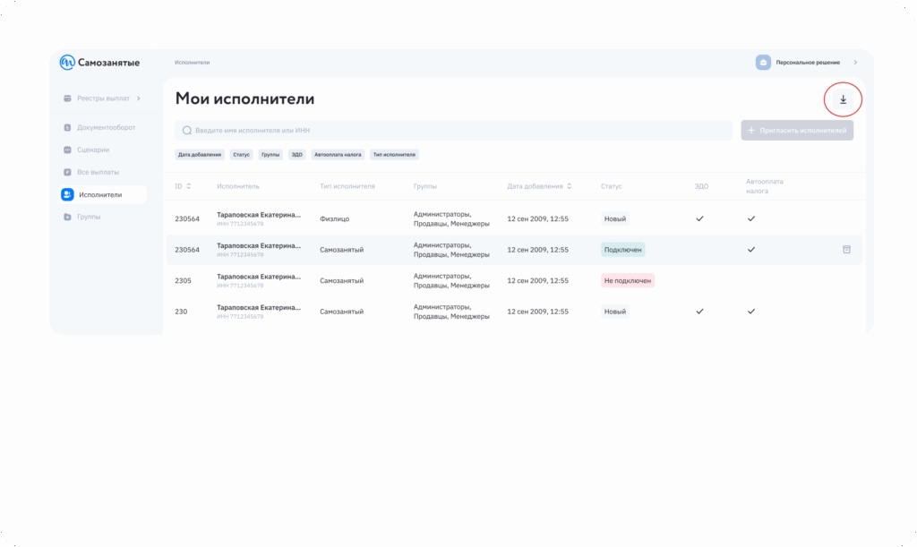Click Автооплата налога checkmark for Подключен row

[751, 250]
